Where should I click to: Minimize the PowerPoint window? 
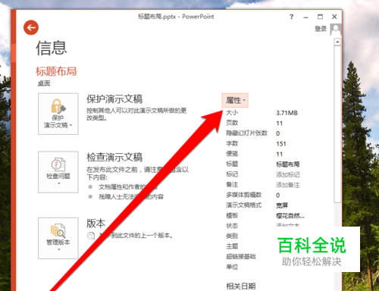305,17
